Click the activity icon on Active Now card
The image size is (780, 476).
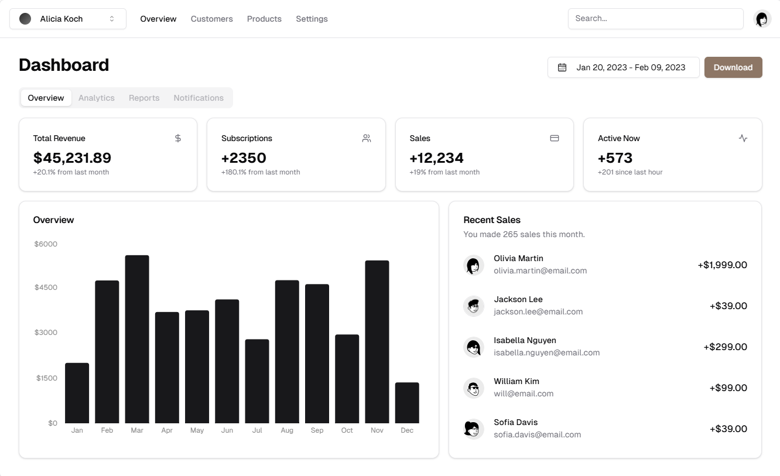click(743, 138)
